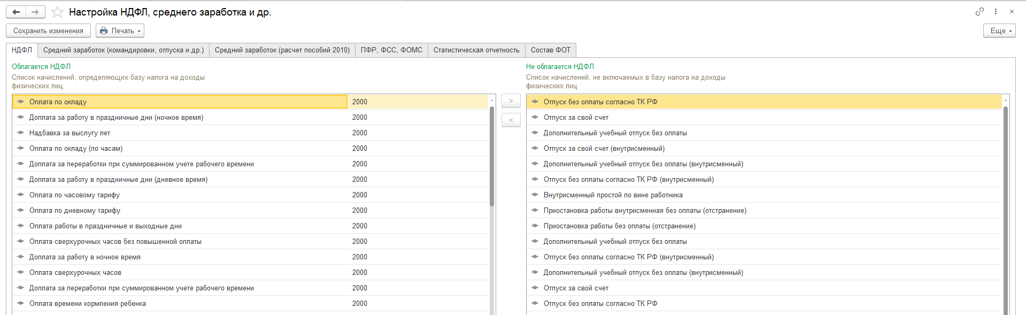The image size is (1026, 315).
Task: Click the back navigation arrow
Action: point(16,12)
